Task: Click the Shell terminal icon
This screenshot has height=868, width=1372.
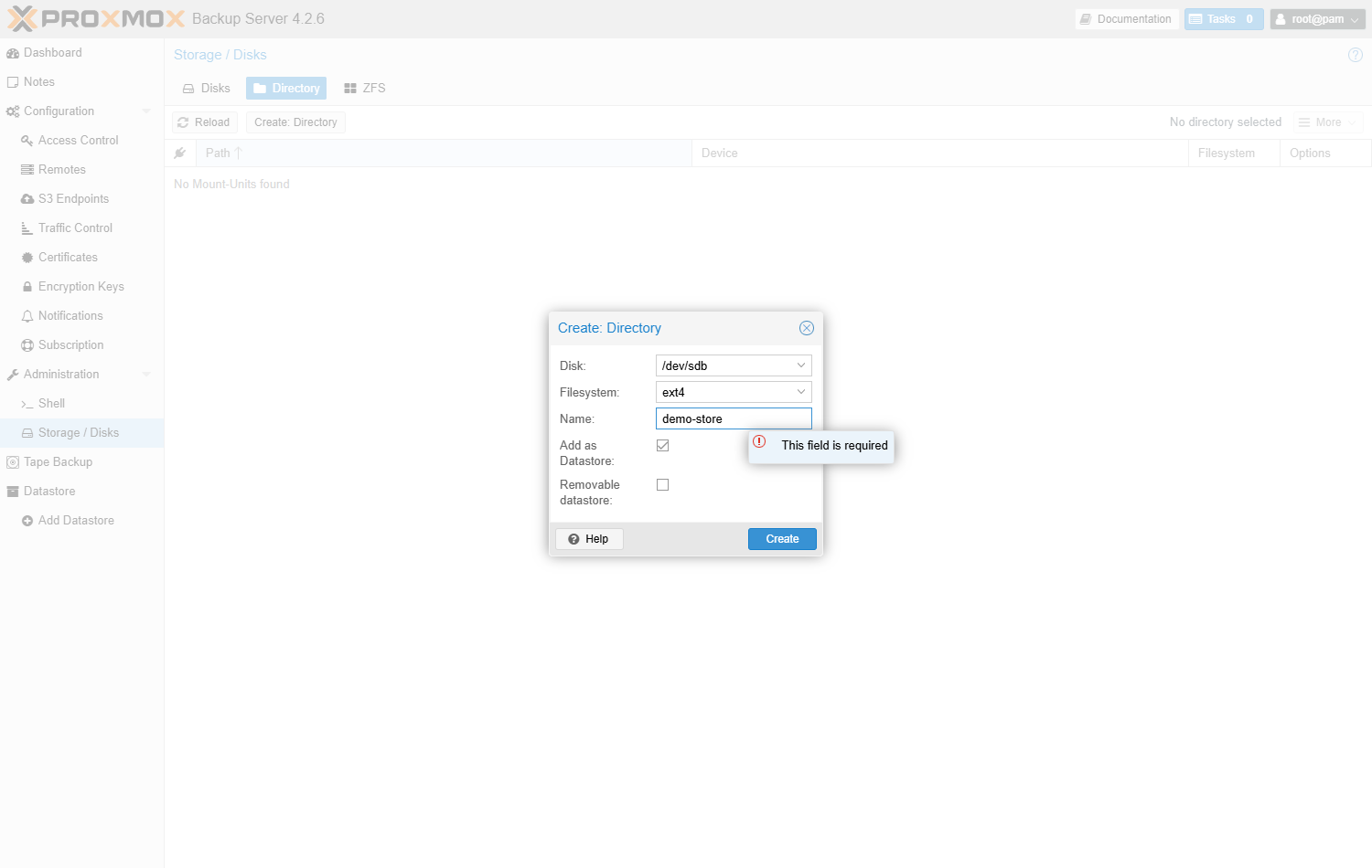Action: coord(27,404)
